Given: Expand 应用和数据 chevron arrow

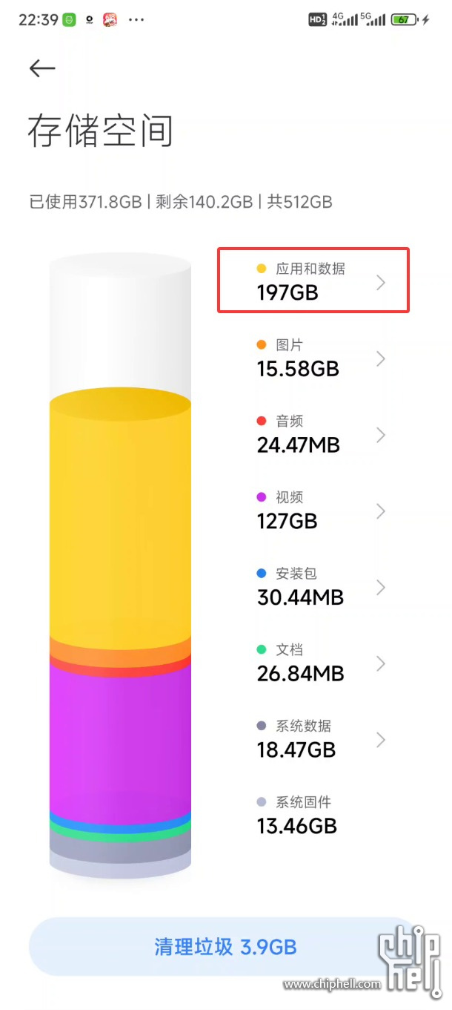Looking at the screenshot, I should pos(381,282).
